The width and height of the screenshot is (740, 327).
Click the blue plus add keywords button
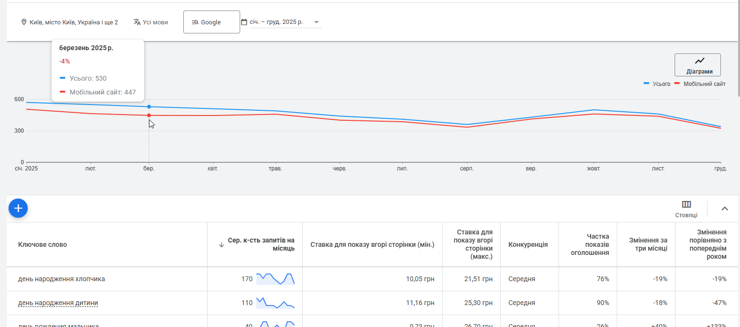18,208
